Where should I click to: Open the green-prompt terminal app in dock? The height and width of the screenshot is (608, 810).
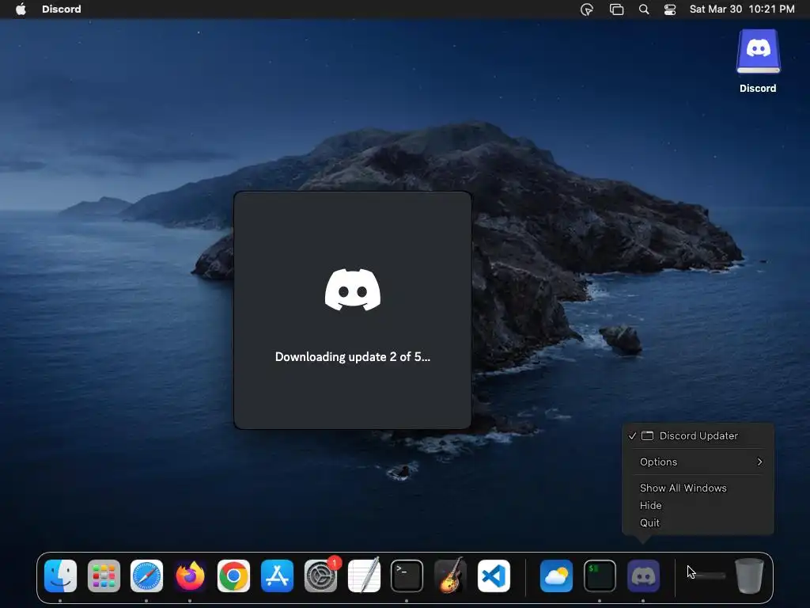(x=600, y=576)
